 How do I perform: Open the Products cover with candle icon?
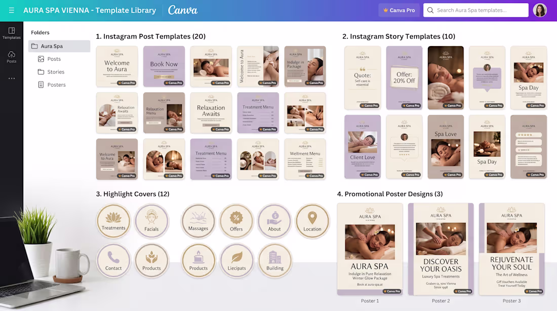click(198, 260)
